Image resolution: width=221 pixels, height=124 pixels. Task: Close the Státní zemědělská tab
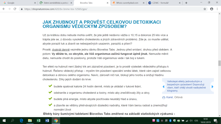click(x=71, y=3)
